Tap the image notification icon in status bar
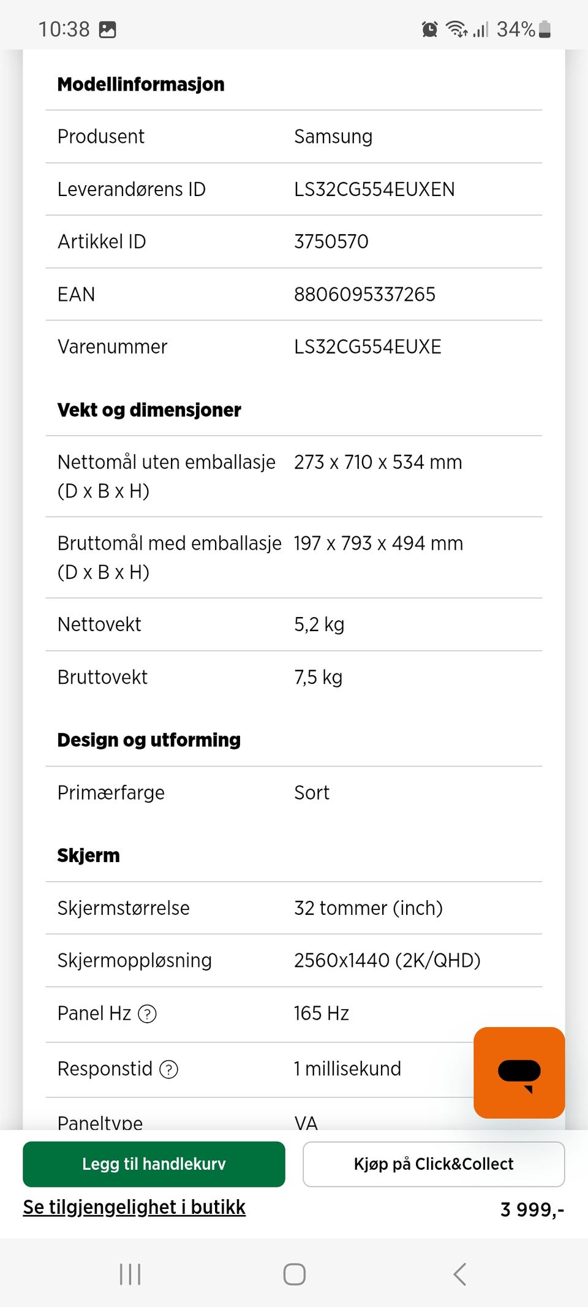This screenshot has height=1307, width=588. [x=108, y=29]
